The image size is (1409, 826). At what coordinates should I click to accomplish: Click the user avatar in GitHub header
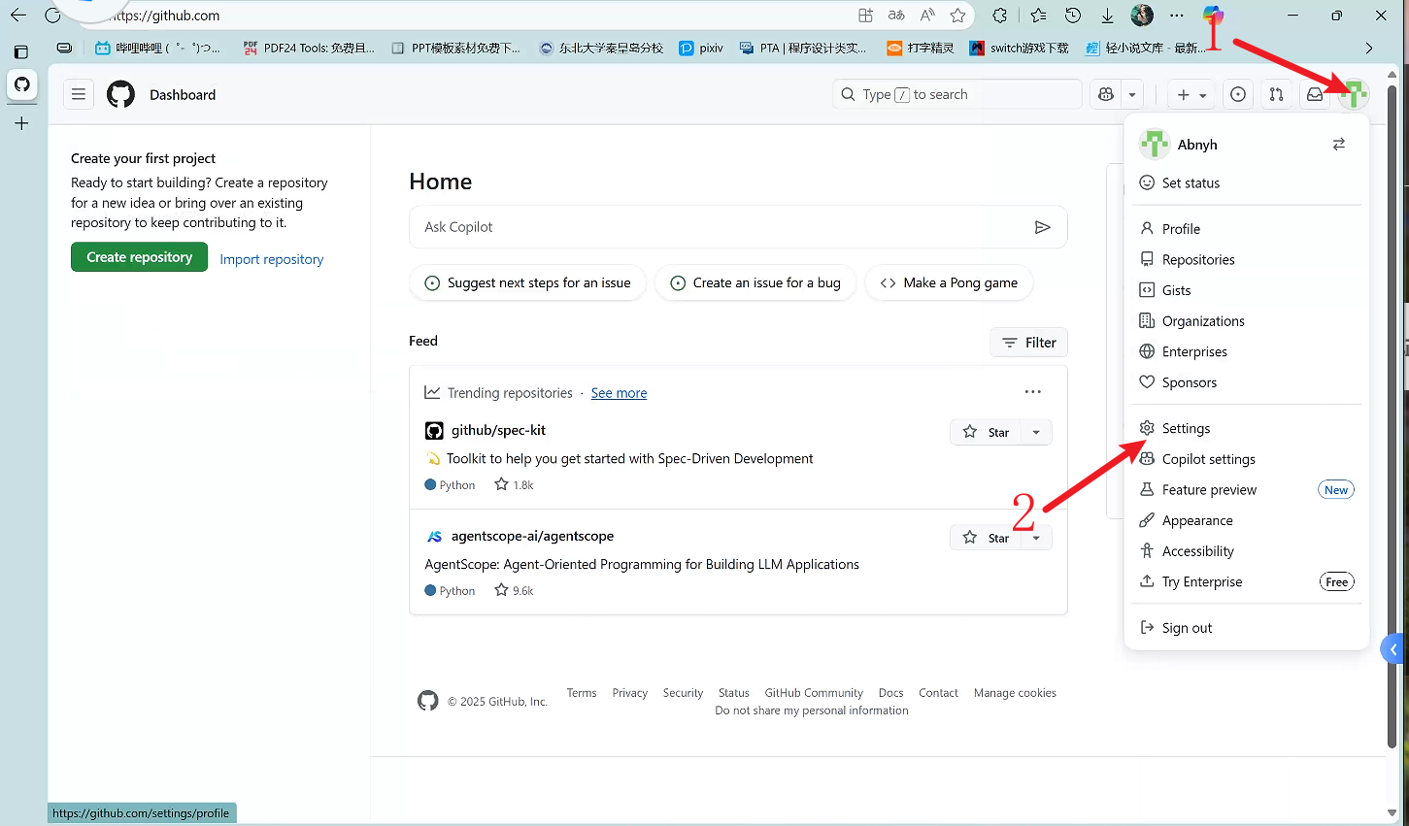[1354, 94]
